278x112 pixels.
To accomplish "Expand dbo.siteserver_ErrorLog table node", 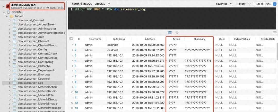I will click(10, 74).
